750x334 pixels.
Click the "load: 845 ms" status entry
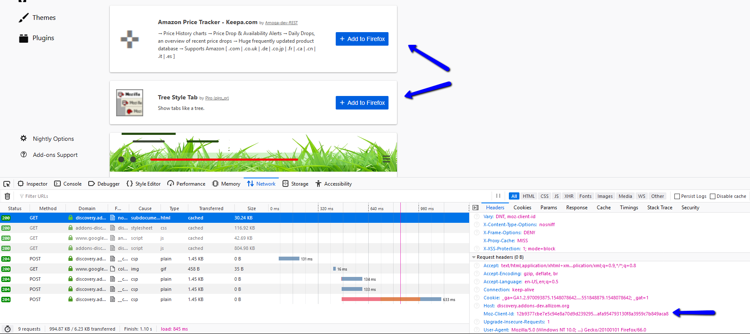174,329
